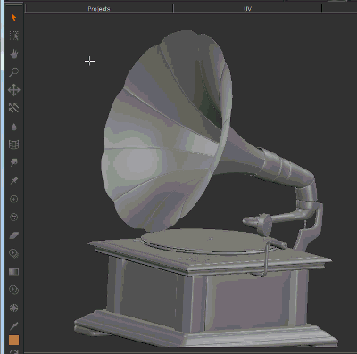Viewport: 357px width, 354px height.
Task: Switch to the Projects tab
Action: (99, 9)
